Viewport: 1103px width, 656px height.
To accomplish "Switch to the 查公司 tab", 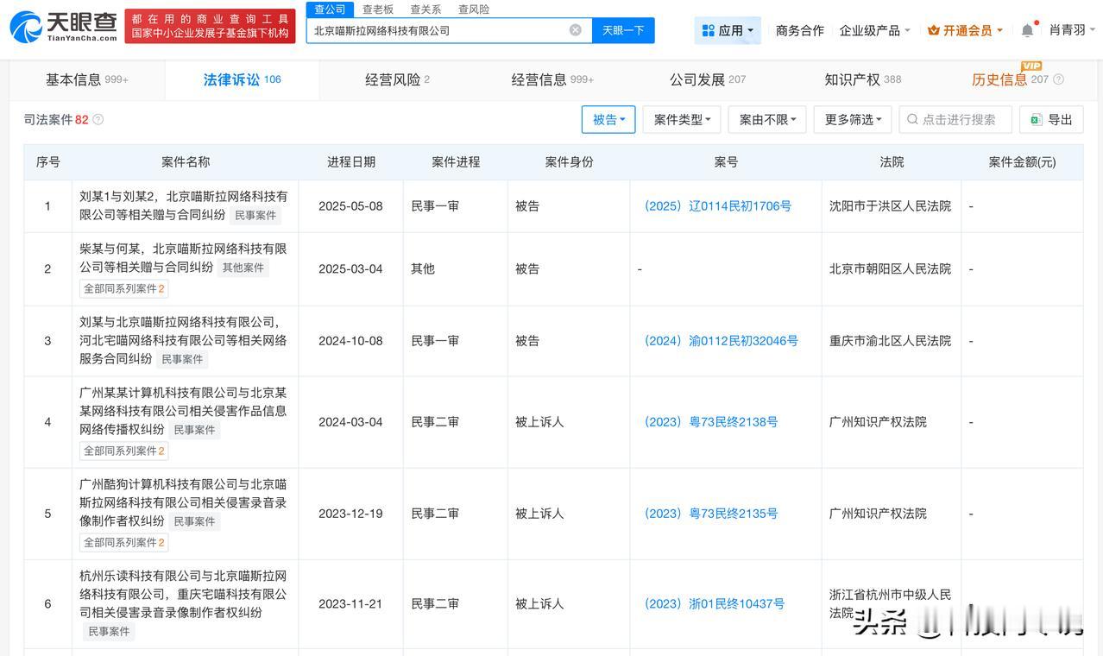I will tap(330, 9).
